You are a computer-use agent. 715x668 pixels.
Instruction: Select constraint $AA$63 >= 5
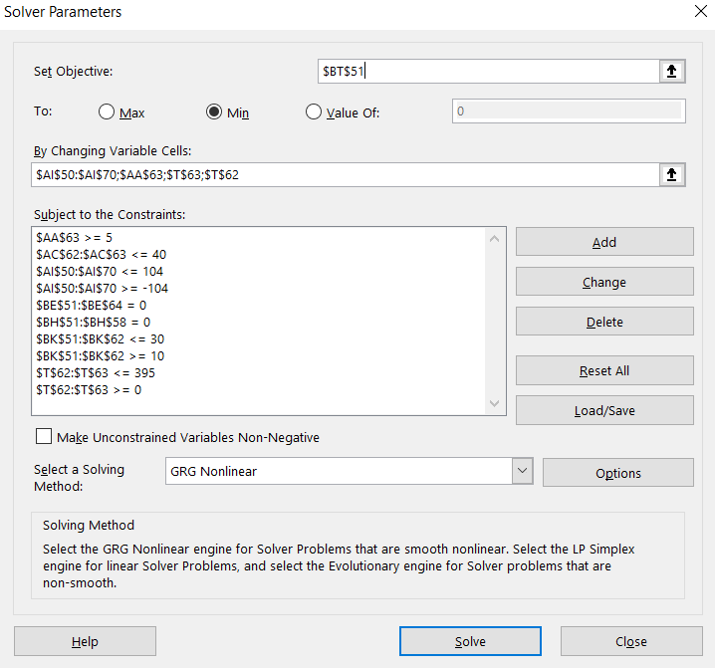coord(75,238)
